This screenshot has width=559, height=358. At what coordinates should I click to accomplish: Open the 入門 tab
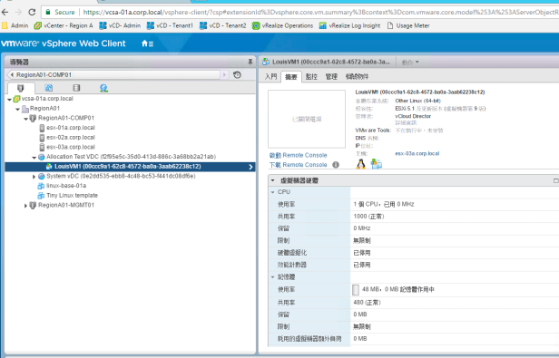click(271, 77)
